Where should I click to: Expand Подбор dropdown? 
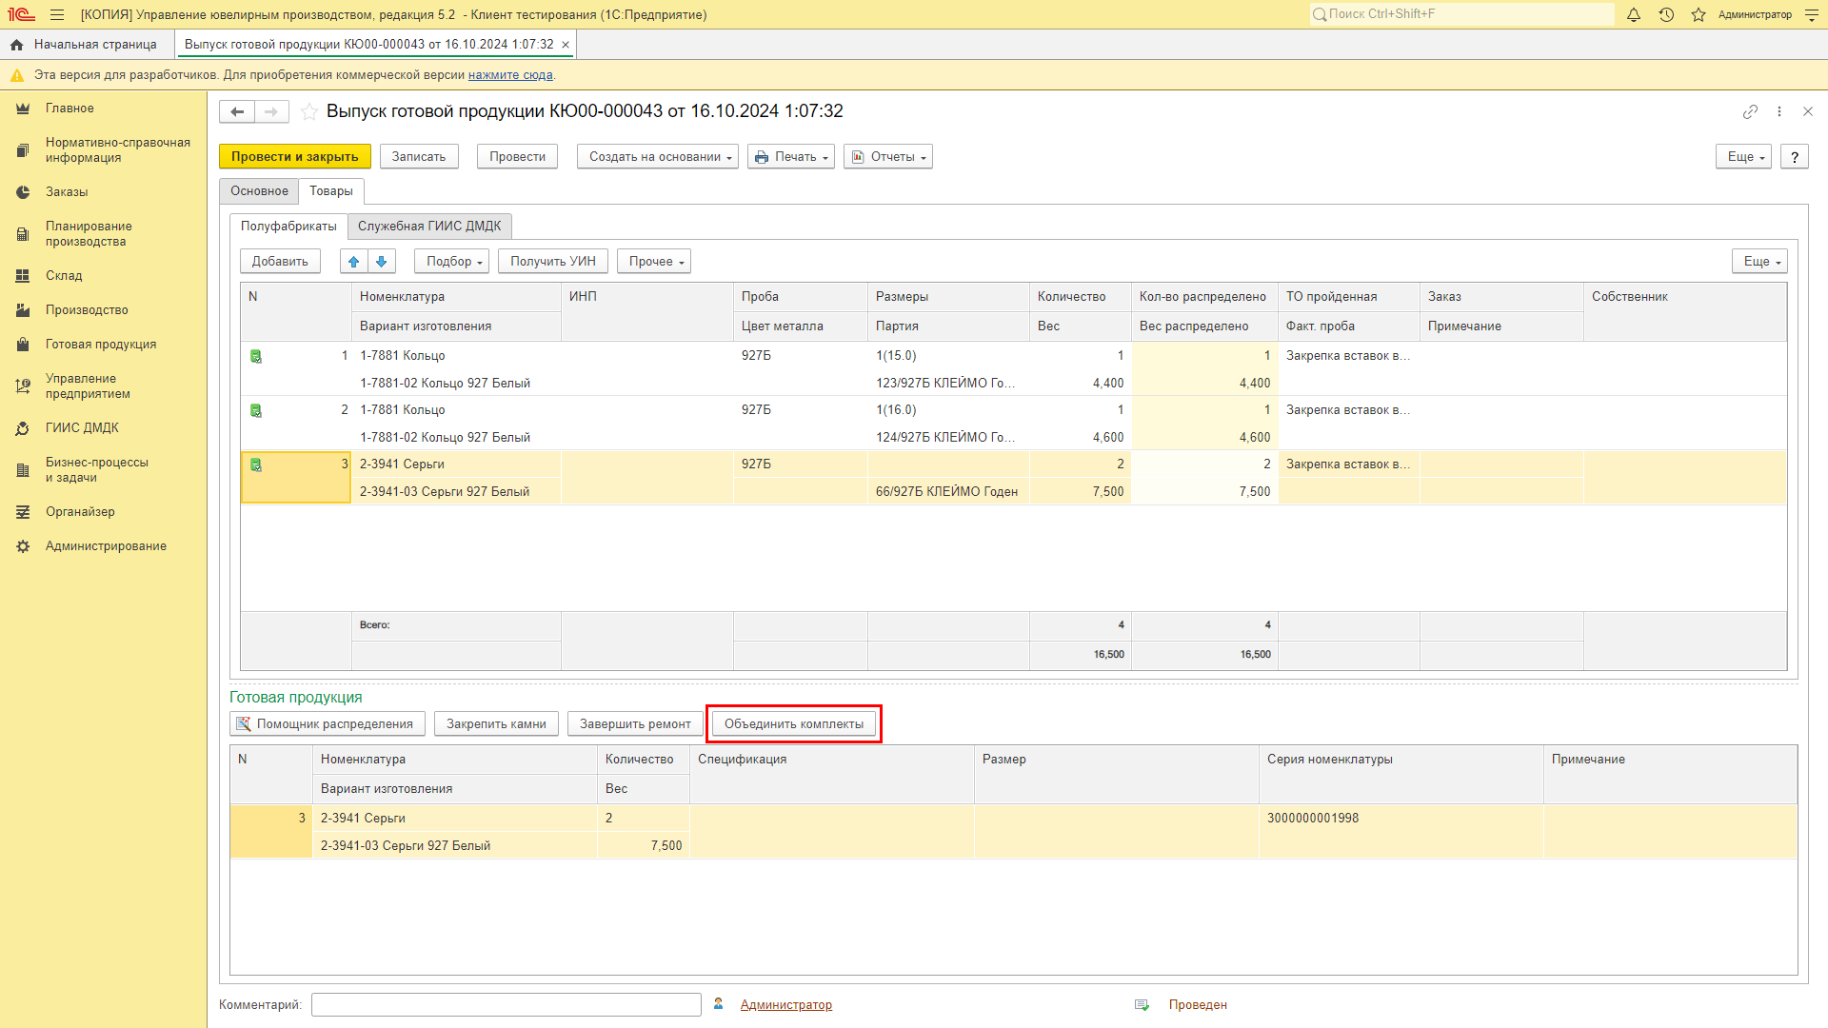point(452,261)
